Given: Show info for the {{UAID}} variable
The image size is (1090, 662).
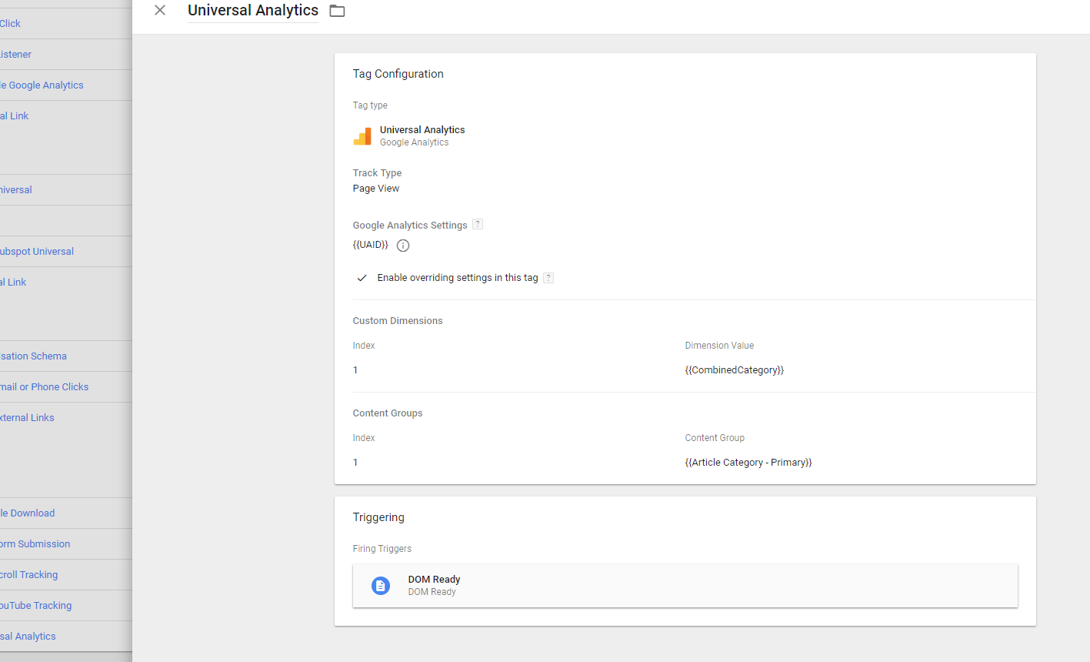Looking at the screenshot, I should tap(403, 246).
